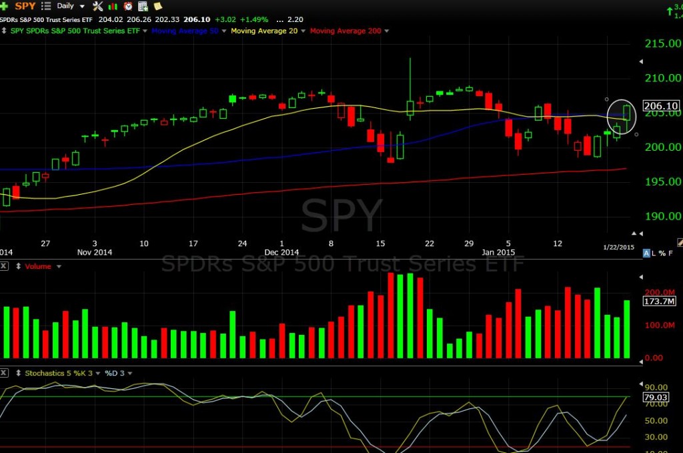
Task: Expand Moving Average 50 dropdown arrow
Action: (x=224, y=31)
